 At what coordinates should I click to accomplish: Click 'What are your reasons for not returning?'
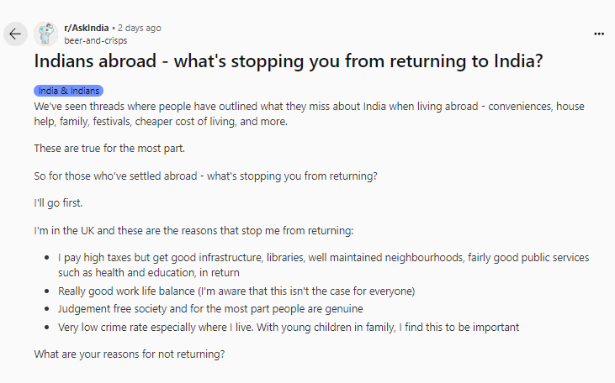tap(130, 354)
